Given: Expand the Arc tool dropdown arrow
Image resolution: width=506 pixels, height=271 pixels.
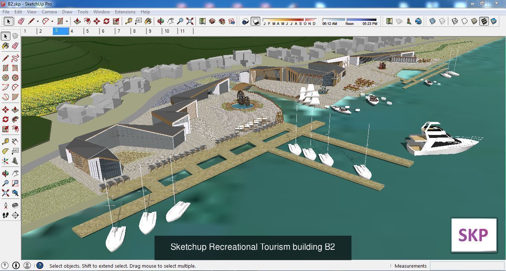Looking at the screenshot, I should pyautogui.click(x=52, y=21).
